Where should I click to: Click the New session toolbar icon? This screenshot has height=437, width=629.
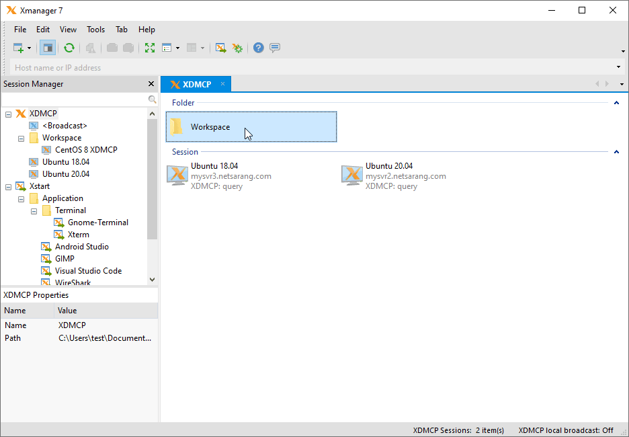click(18, 48)
